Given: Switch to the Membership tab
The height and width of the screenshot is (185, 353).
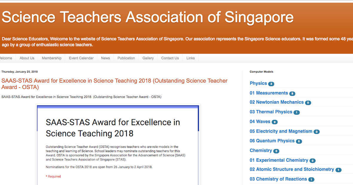Looking at the screenshot, I should [51, 58].
